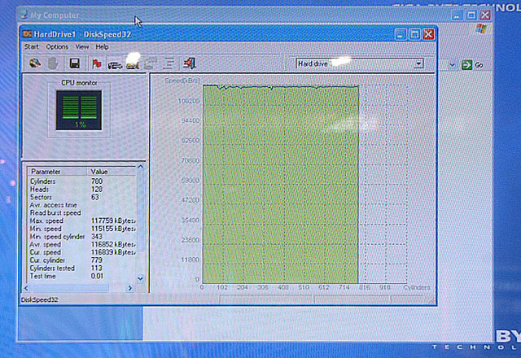
Task: Open the View menu
Action: [x=82, y=47]
